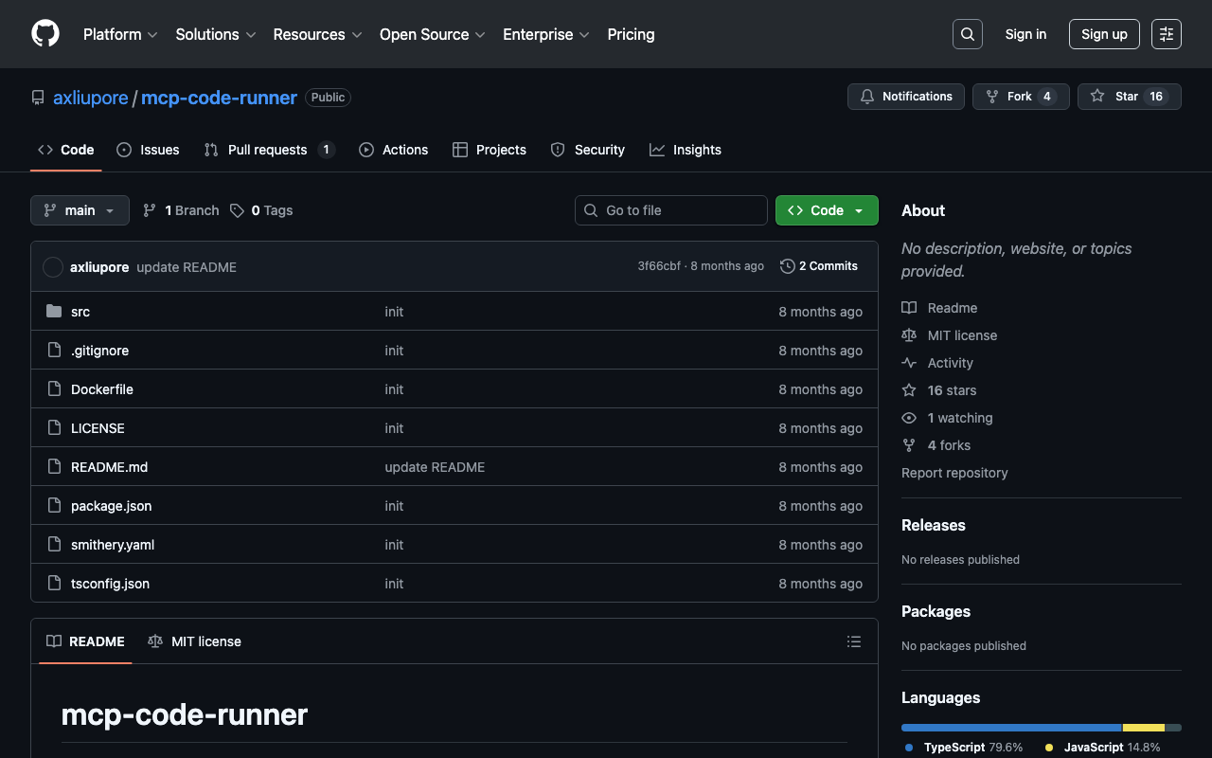
Task: Toggle notifications with the bell button
Action: [x=906, y=97]
